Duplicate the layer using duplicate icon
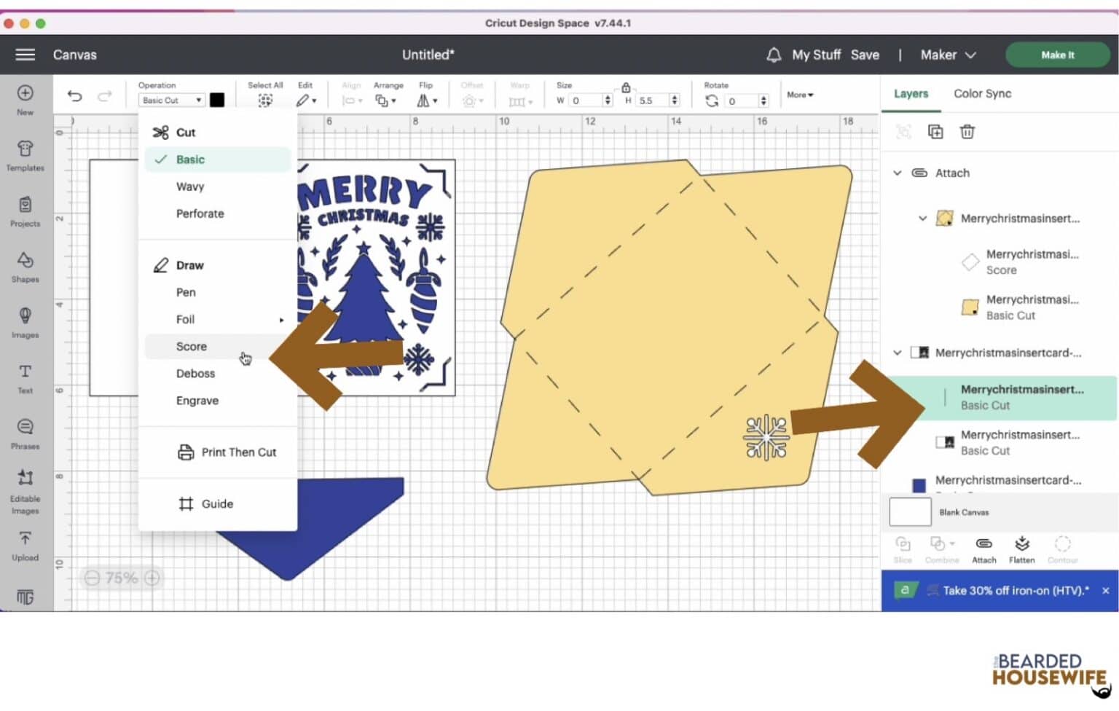 [x=935, y=132]
